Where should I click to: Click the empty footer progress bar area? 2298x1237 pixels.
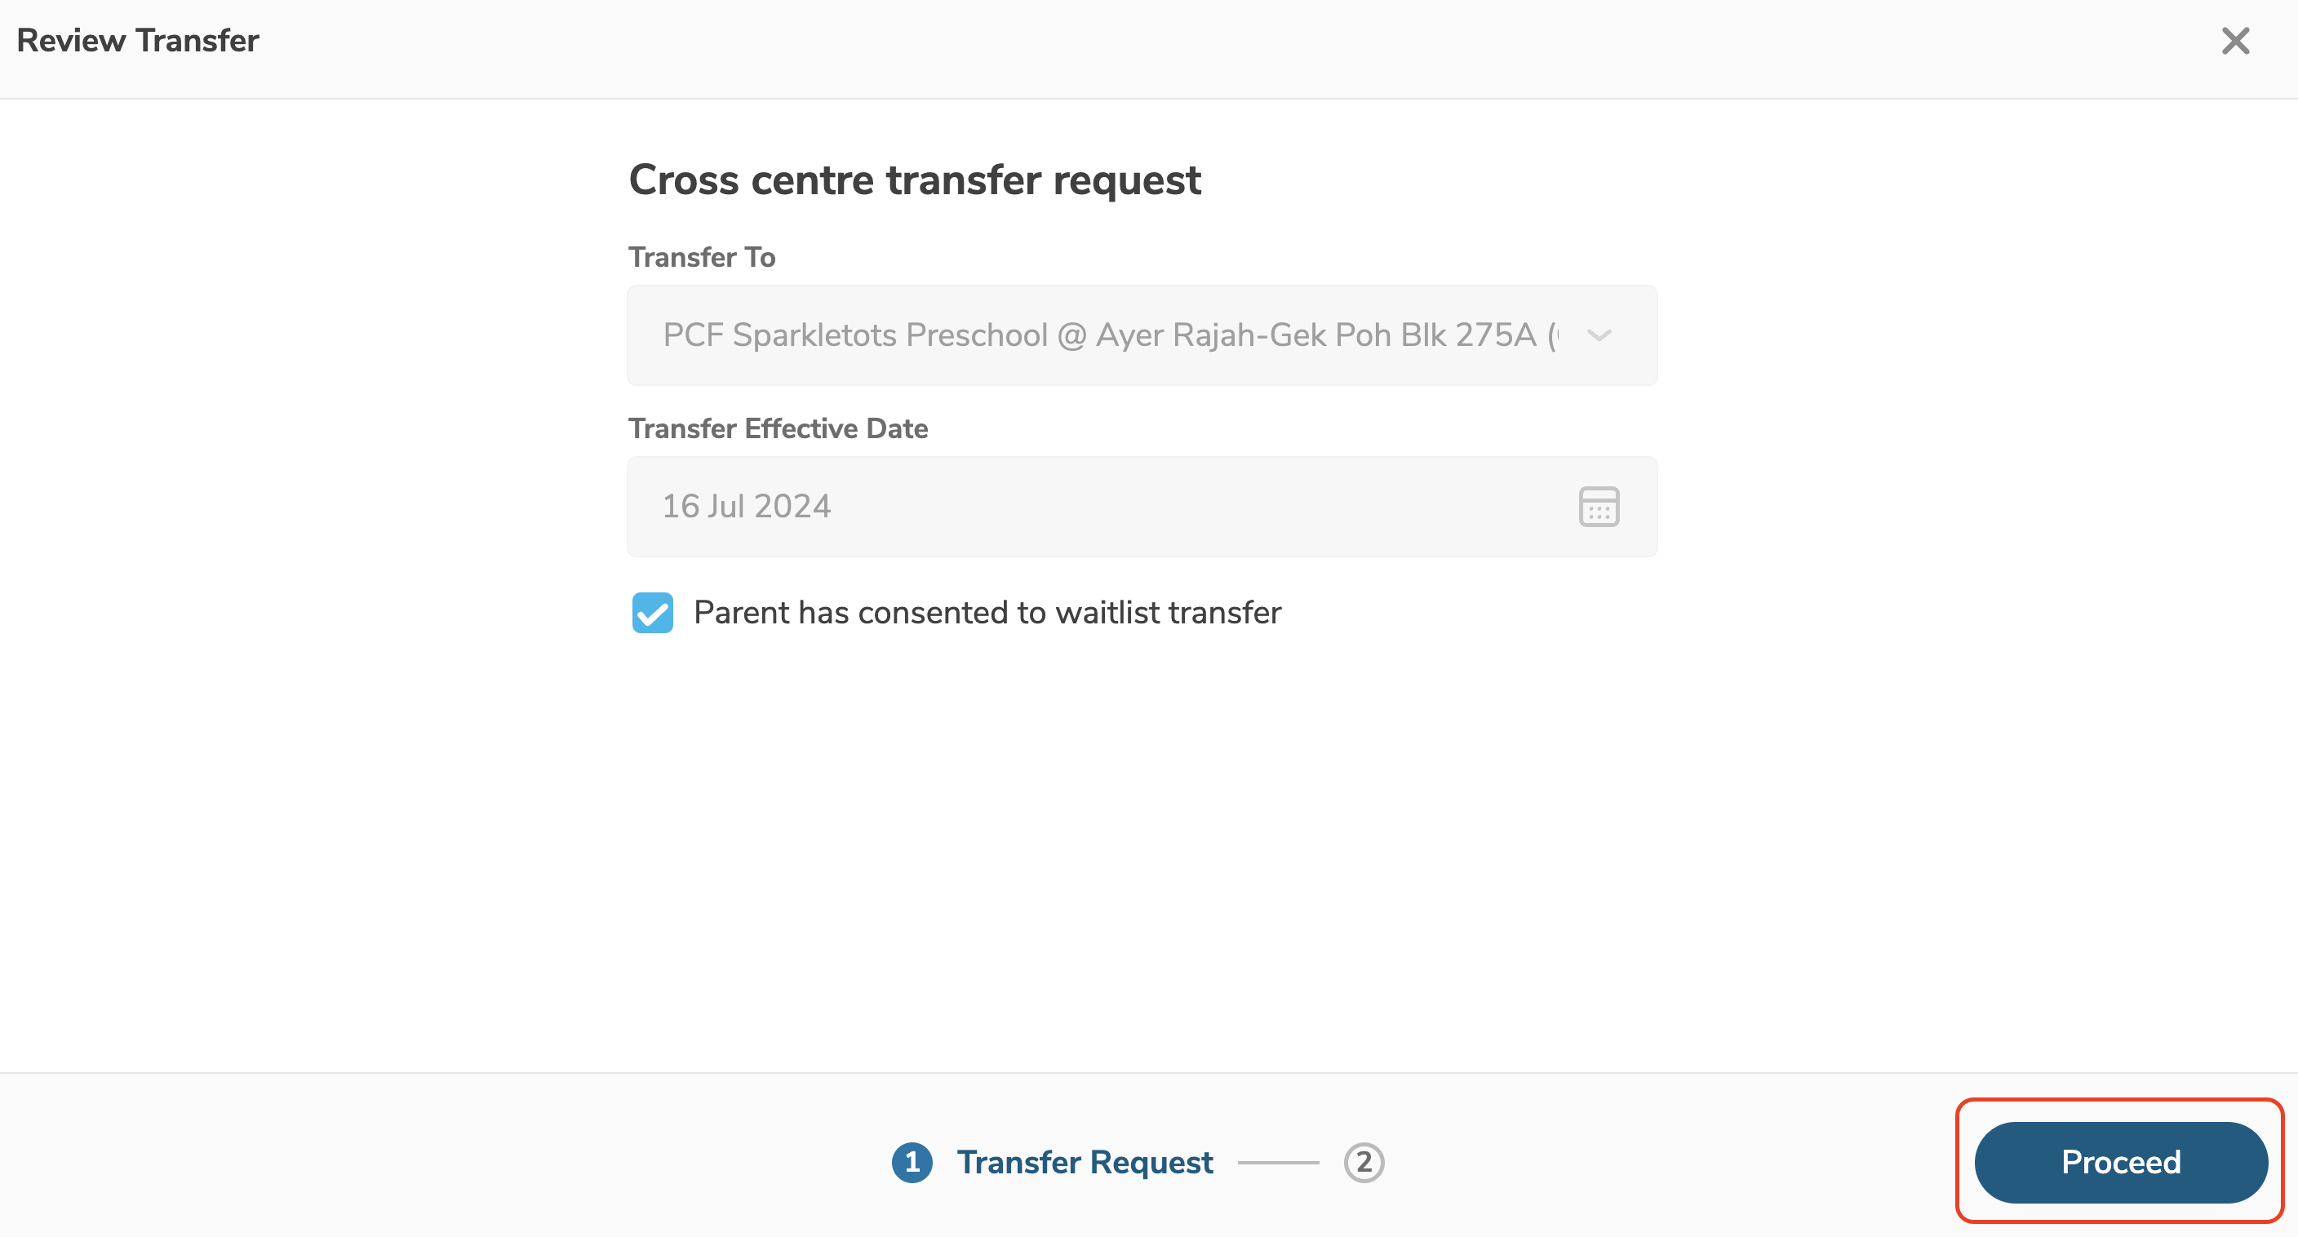(446, 1159)
